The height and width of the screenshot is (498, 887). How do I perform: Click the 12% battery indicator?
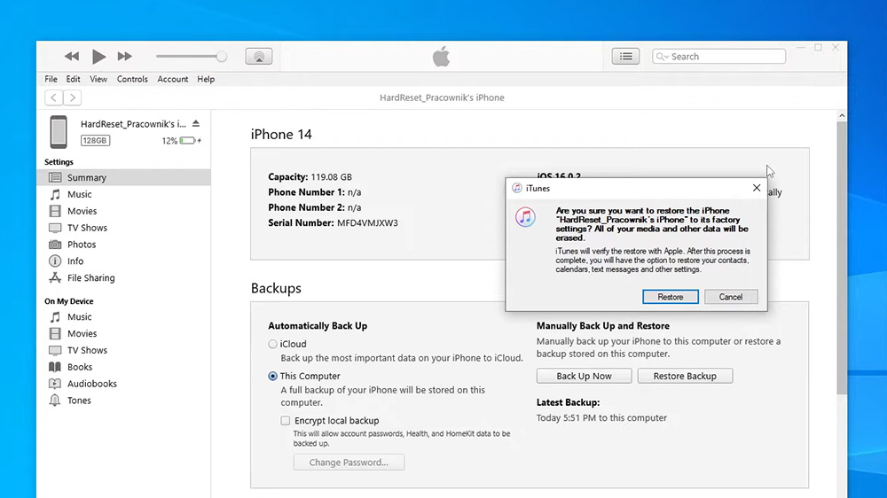[x=181, y=140]
